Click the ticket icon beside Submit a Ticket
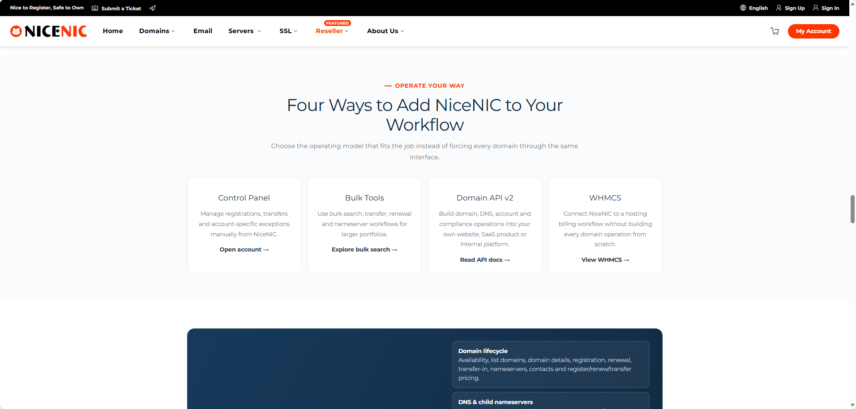The width and height of the screenshot is (856, 409). point(95,8)
